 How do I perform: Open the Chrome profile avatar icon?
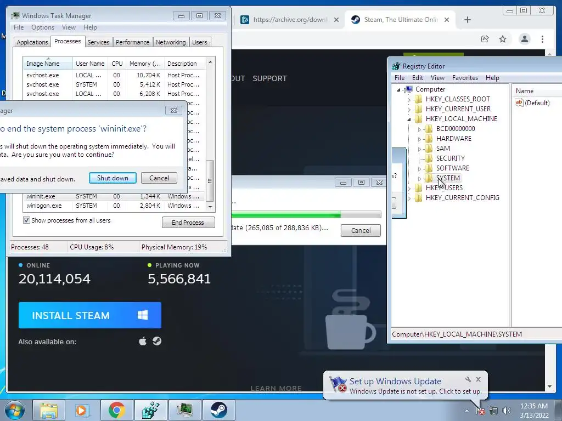pos(524,39)
